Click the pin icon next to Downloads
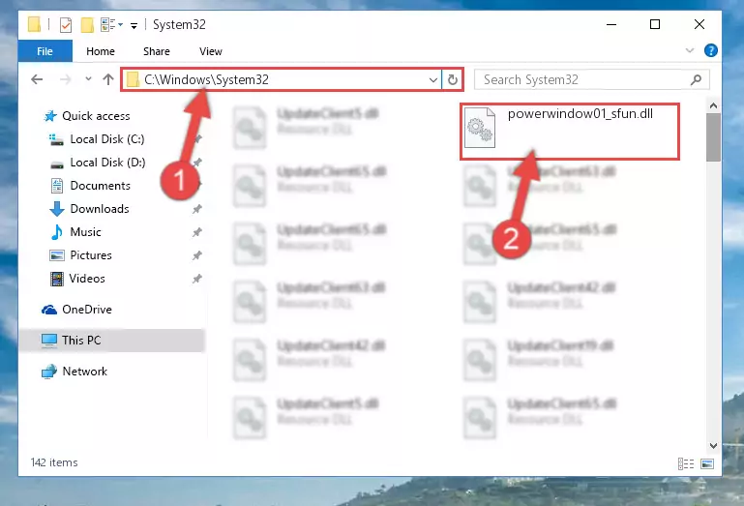Image resolution: width=744 pixels, height=506 pixels. (x=197, y=209)
